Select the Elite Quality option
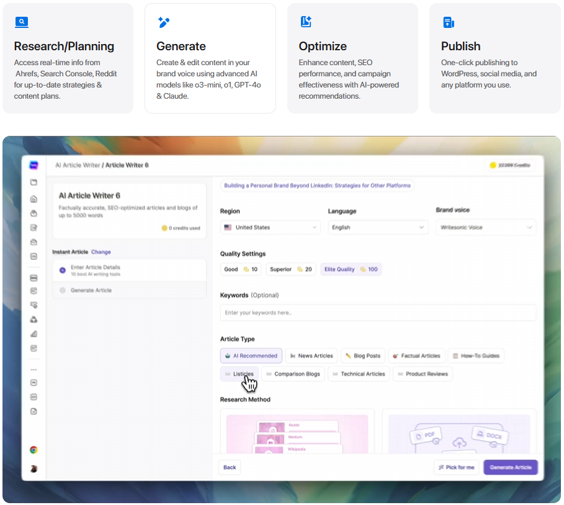 [351, 269]
